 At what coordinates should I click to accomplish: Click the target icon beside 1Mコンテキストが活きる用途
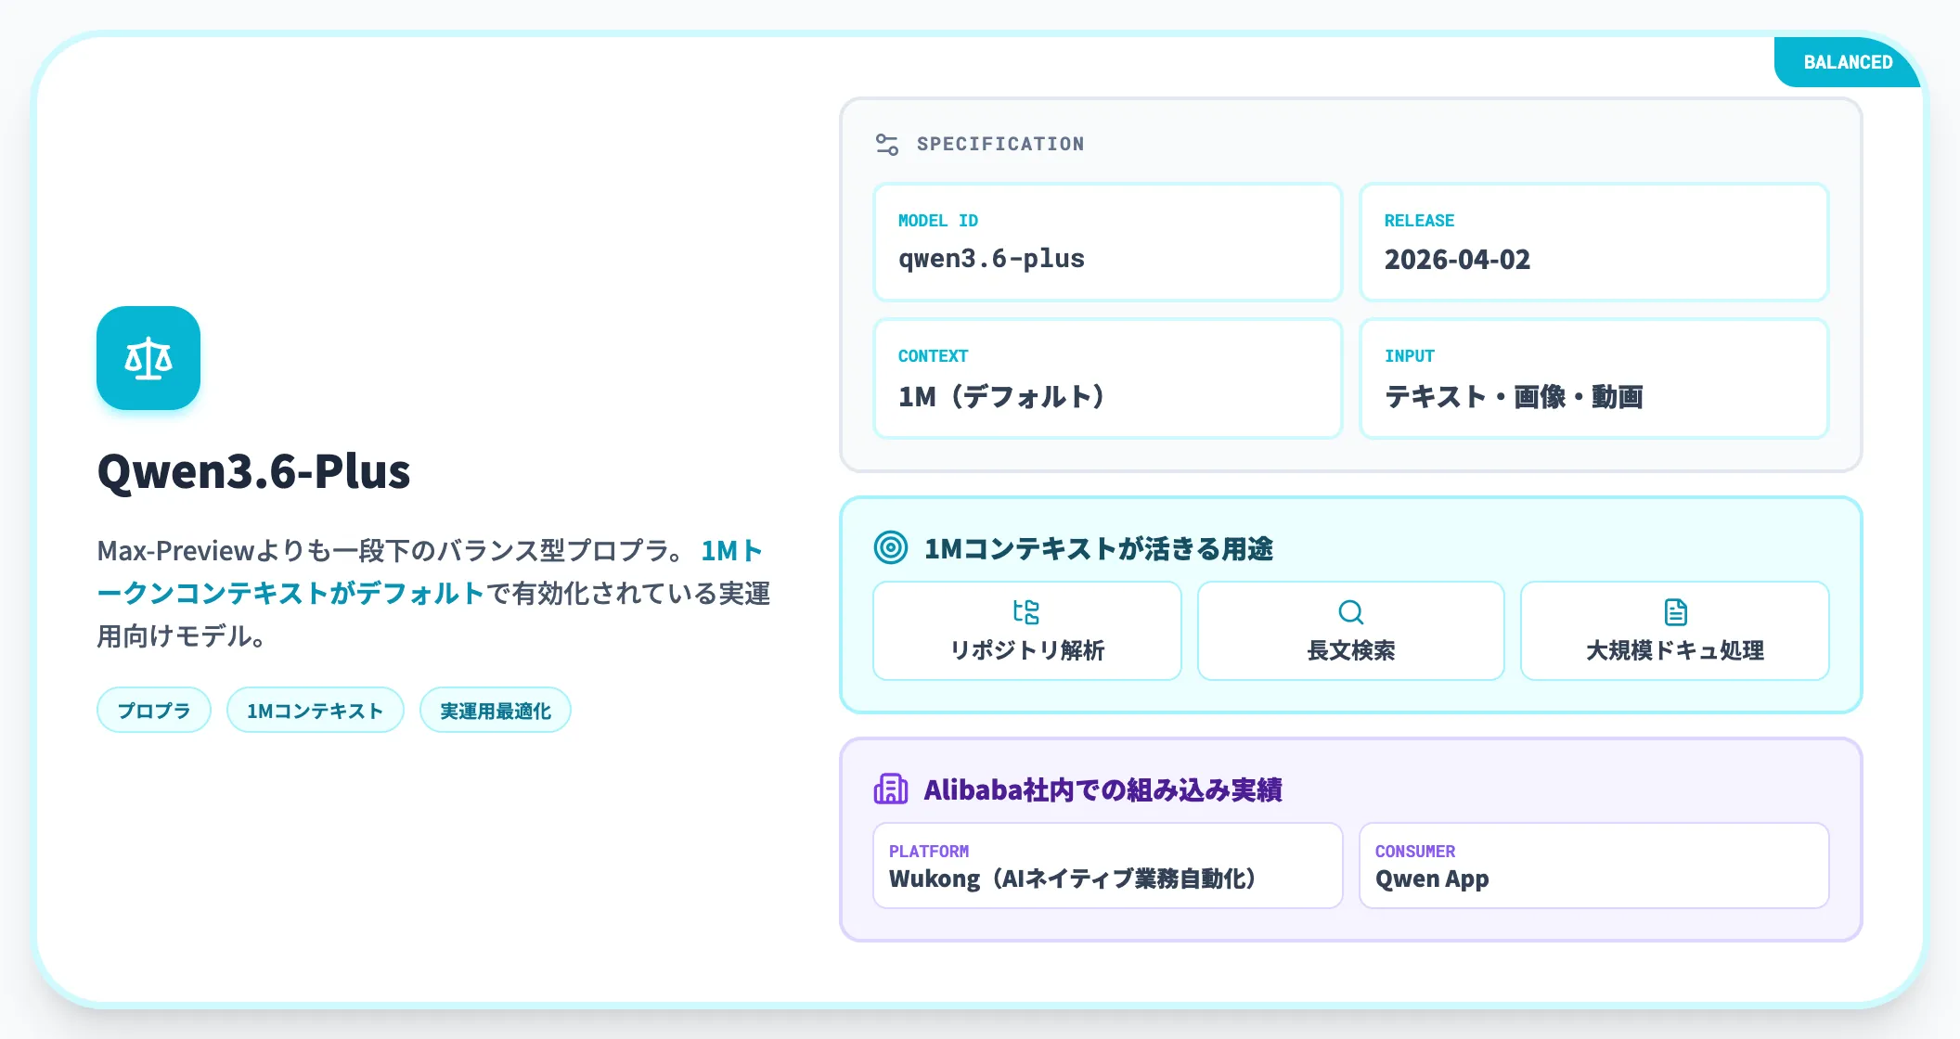click(891, 548)
